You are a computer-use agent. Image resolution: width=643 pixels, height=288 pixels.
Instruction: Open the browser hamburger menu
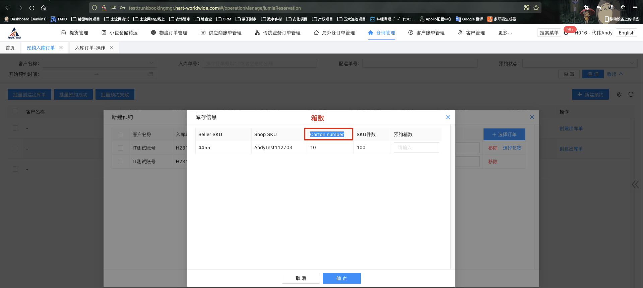635,8
